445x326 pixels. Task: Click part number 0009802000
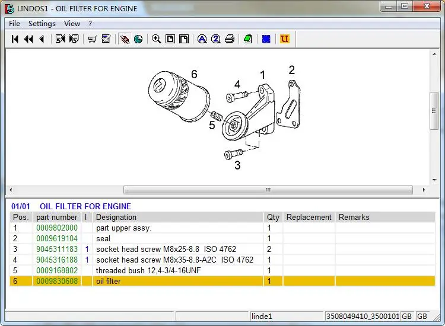(x=57, y=228)
